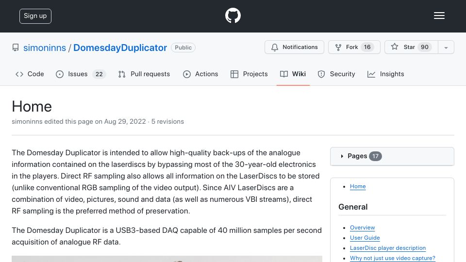Open the Projects tab
Screen dimensions: 466x262
[x=249, y=74]
